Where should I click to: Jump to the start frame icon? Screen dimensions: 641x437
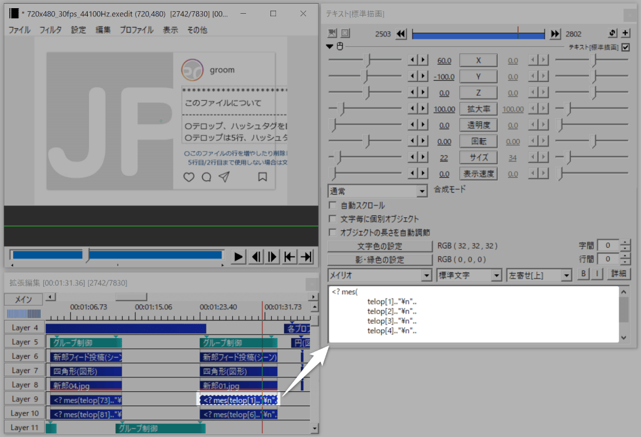(x=289, y=257)
